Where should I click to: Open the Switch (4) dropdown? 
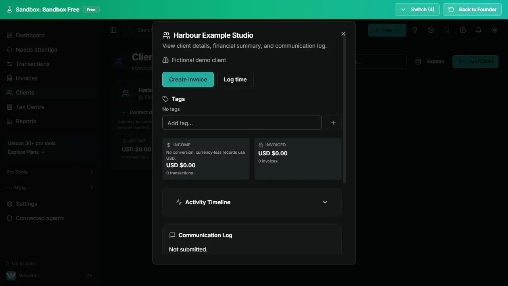click(x=417, y=10)
